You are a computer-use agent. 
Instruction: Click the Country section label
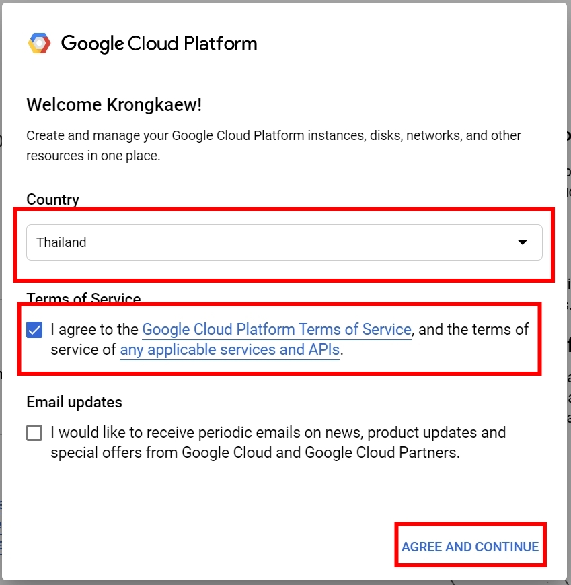(52, 199)
